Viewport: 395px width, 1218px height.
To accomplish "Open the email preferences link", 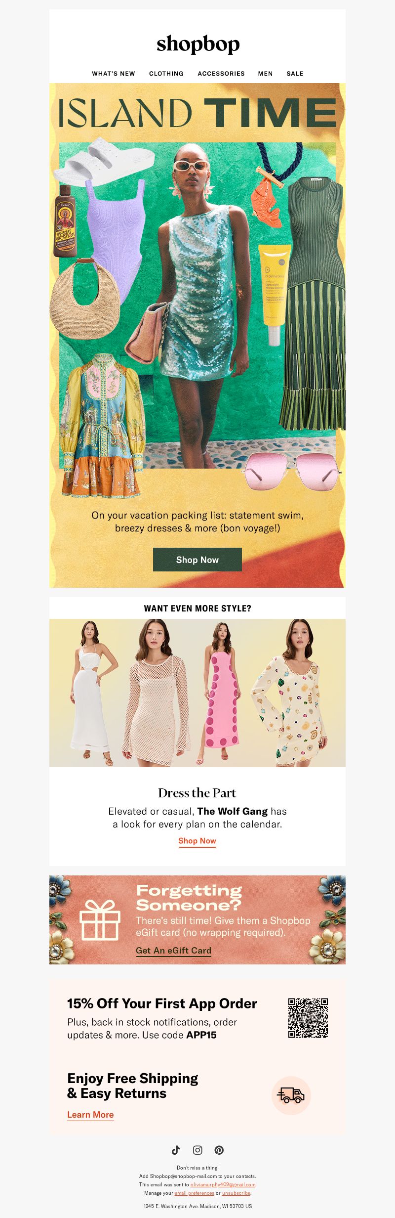I will pyautogui.click(x=194, y=1193).
